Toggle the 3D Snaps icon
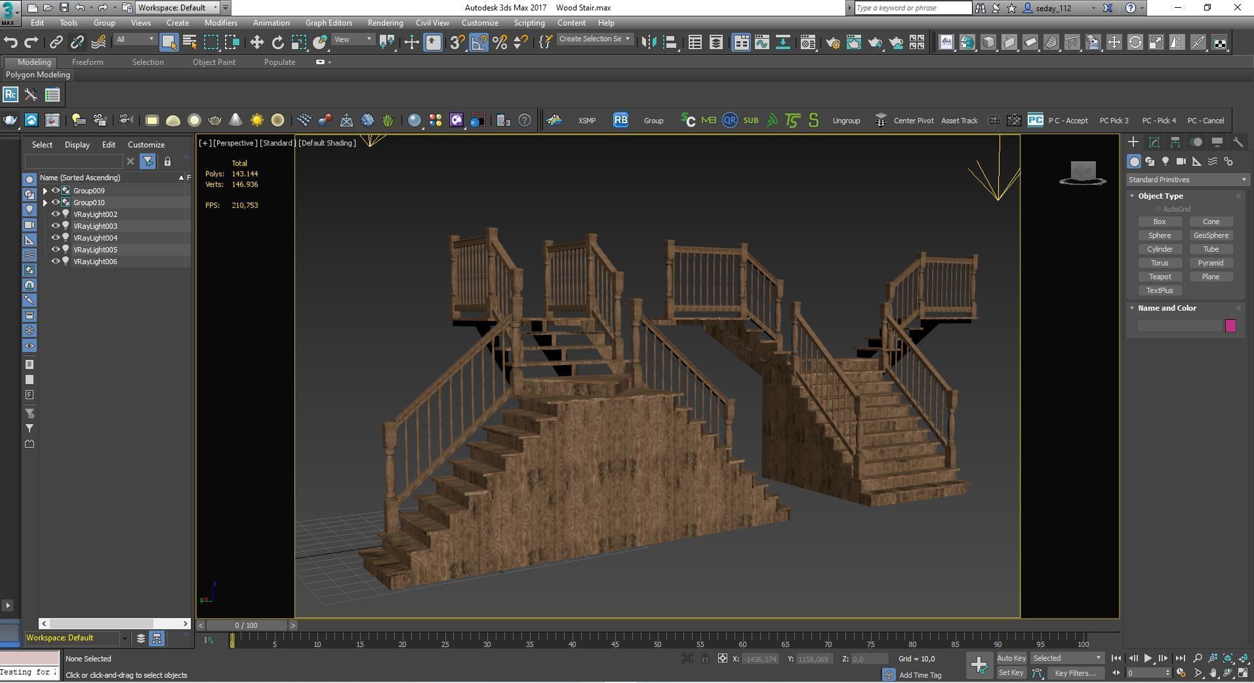Screen dimensions: 1254x683 (x=457, y=43)
